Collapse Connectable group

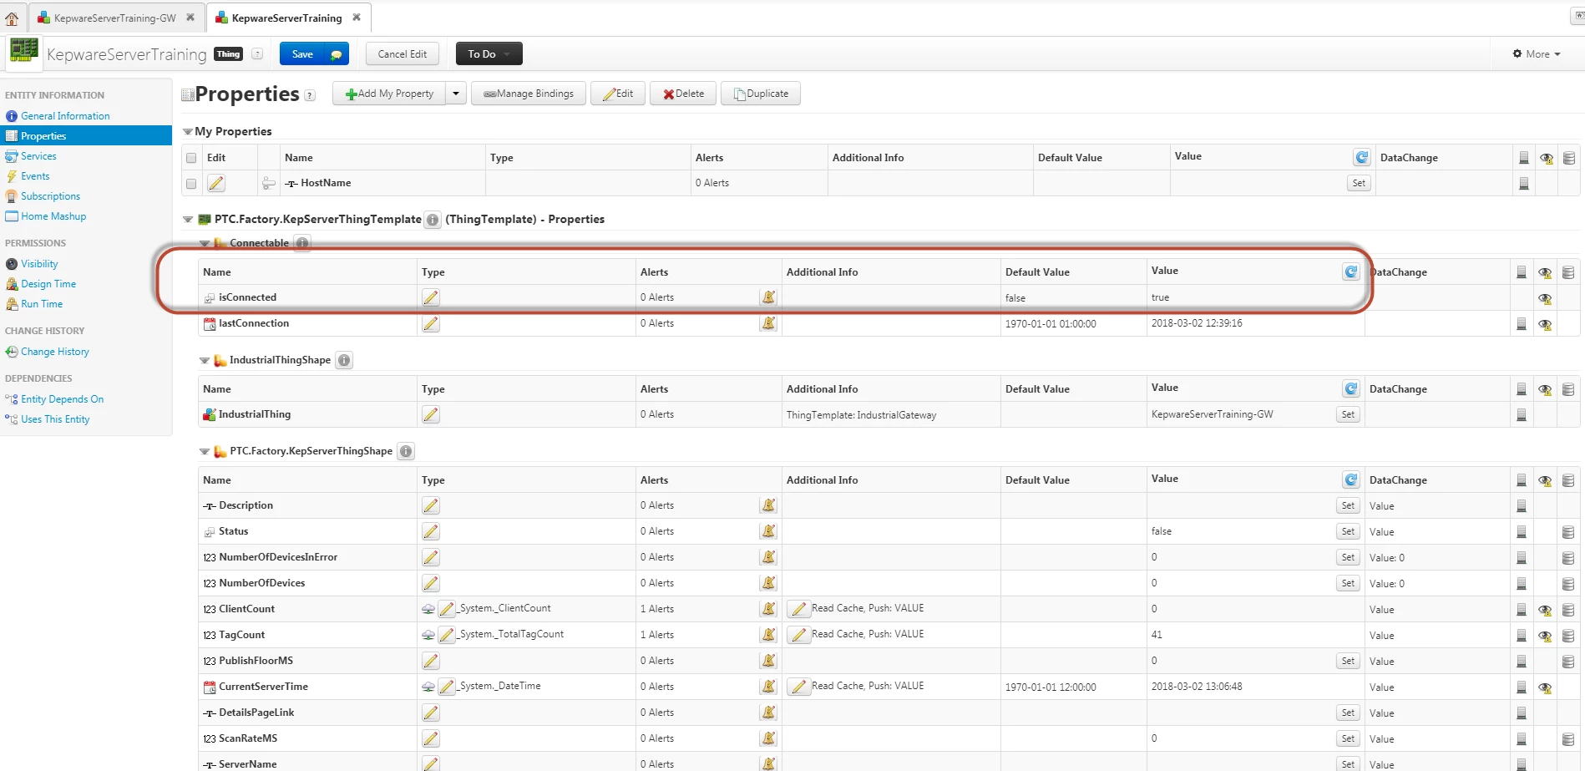click(x=205, y=243)
